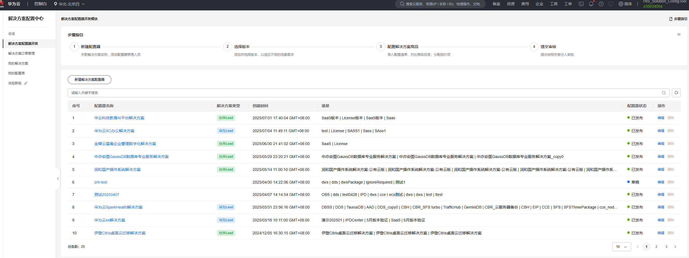The image size is (689, 258).
Task: Click the location pin region icon
Action: 55,4
